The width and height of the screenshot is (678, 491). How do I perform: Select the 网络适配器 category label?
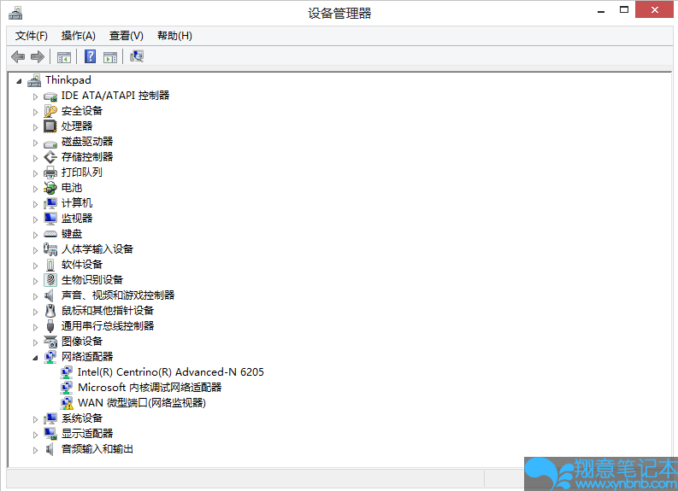point(87,357)
